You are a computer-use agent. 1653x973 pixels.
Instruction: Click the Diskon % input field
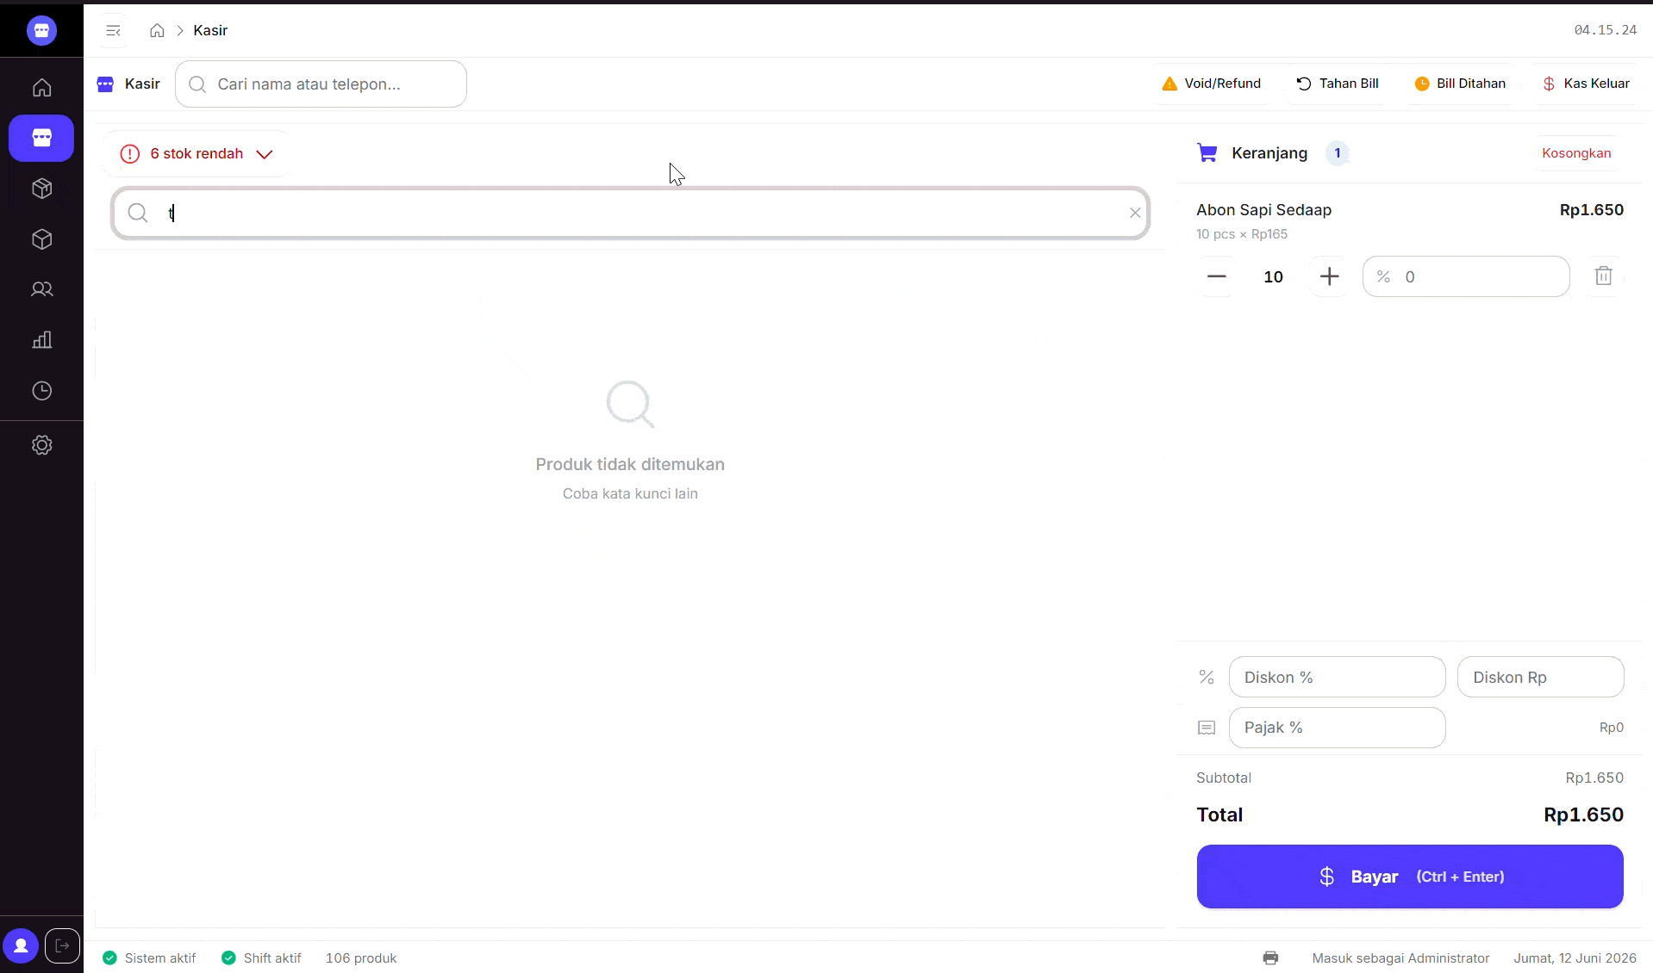1337,677
